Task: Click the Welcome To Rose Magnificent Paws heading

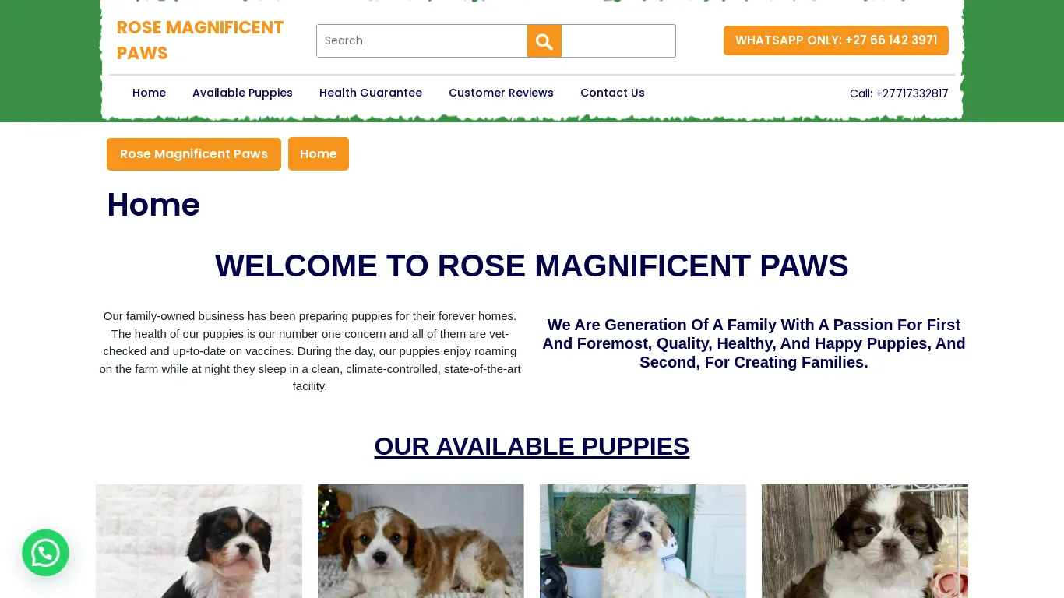Action: coord(532,266)
